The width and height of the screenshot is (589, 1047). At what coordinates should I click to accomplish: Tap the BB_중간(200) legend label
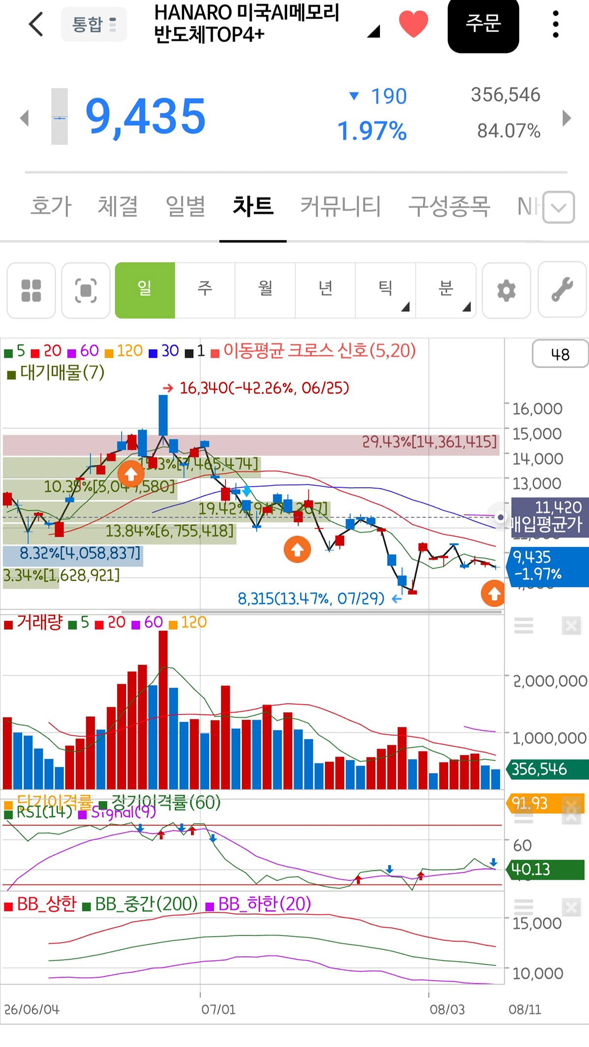coord(140,904)
